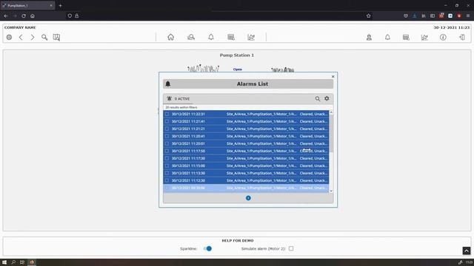Click the Pump Station 1 title
Screen dimensions: 474x266
click(237, 55)
